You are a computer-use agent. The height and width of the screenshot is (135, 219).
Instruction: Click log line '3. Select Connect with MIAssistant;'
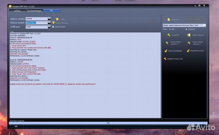23,72
